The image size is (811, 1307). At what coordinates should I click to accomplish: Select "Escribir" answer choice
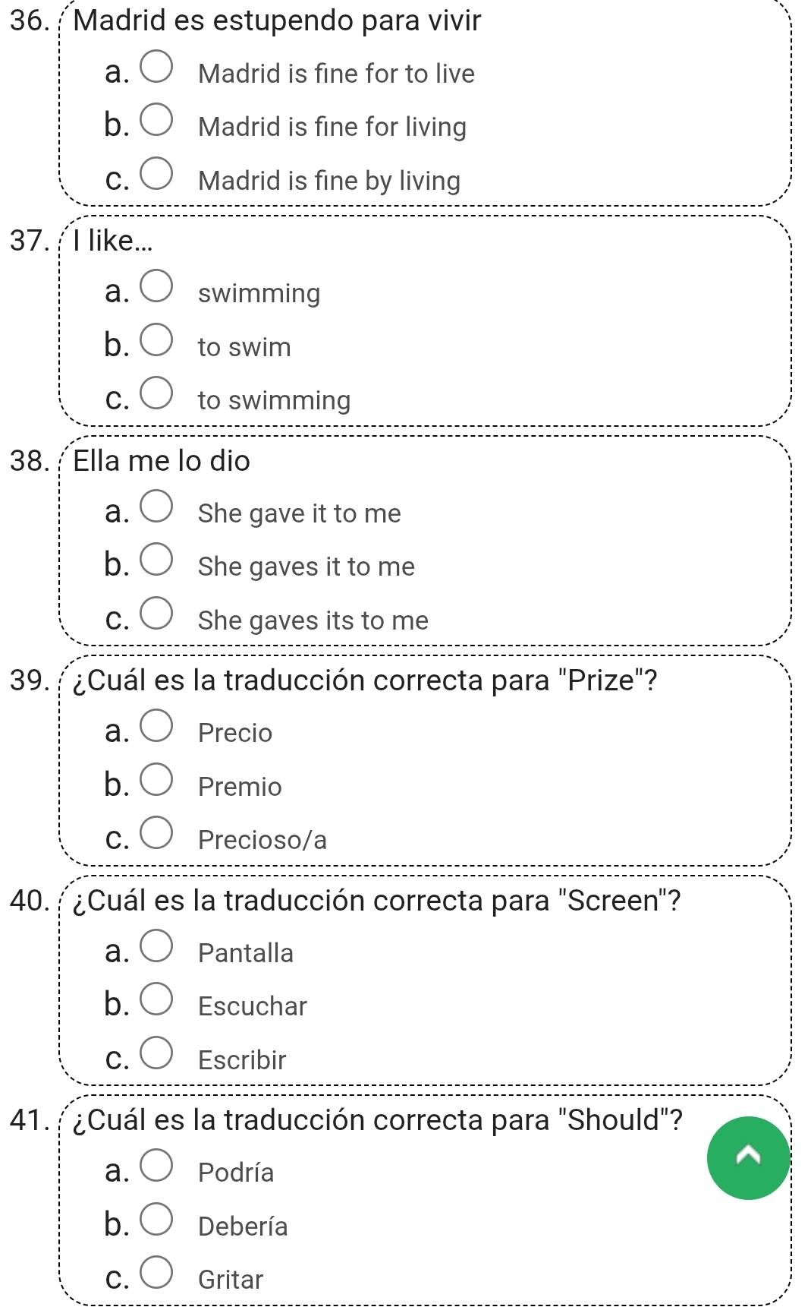coord(157,1052)
